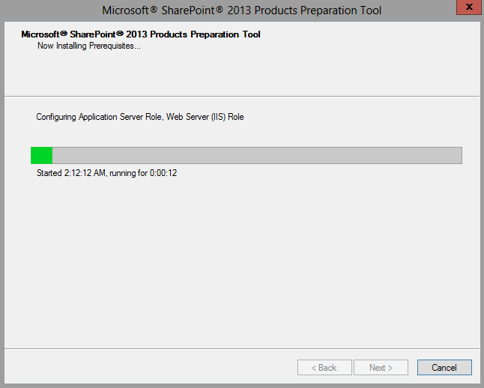Click the green filled part of progress bar
Screen dimensions: 484x388
tap(42, 155)
